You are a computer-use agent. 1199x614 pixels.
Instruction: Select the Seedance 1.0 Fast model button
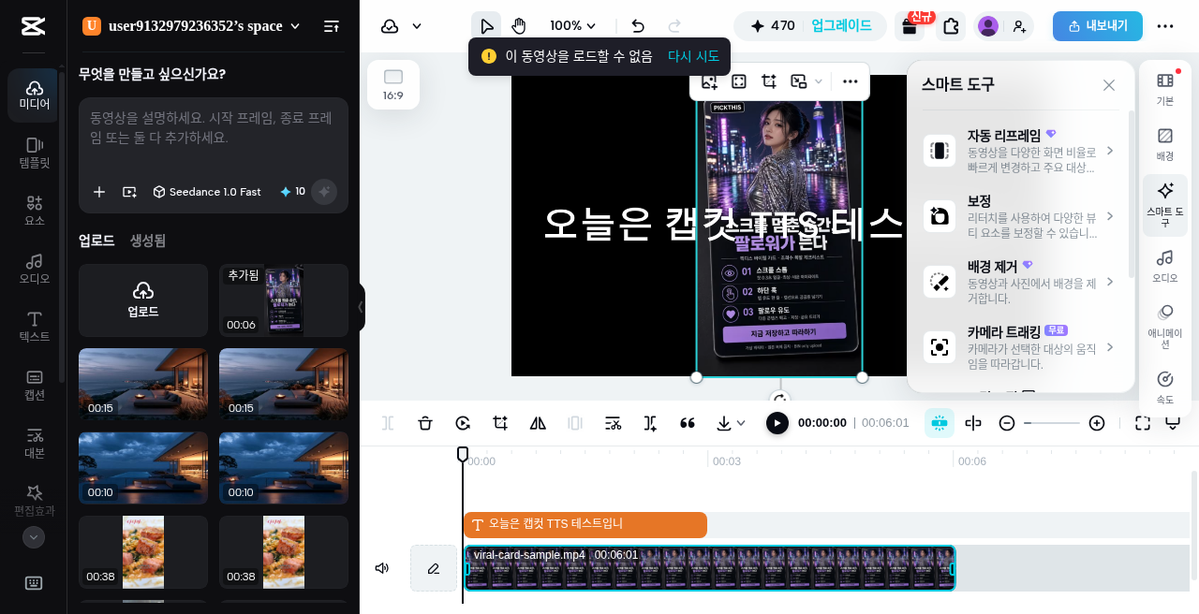207,191
